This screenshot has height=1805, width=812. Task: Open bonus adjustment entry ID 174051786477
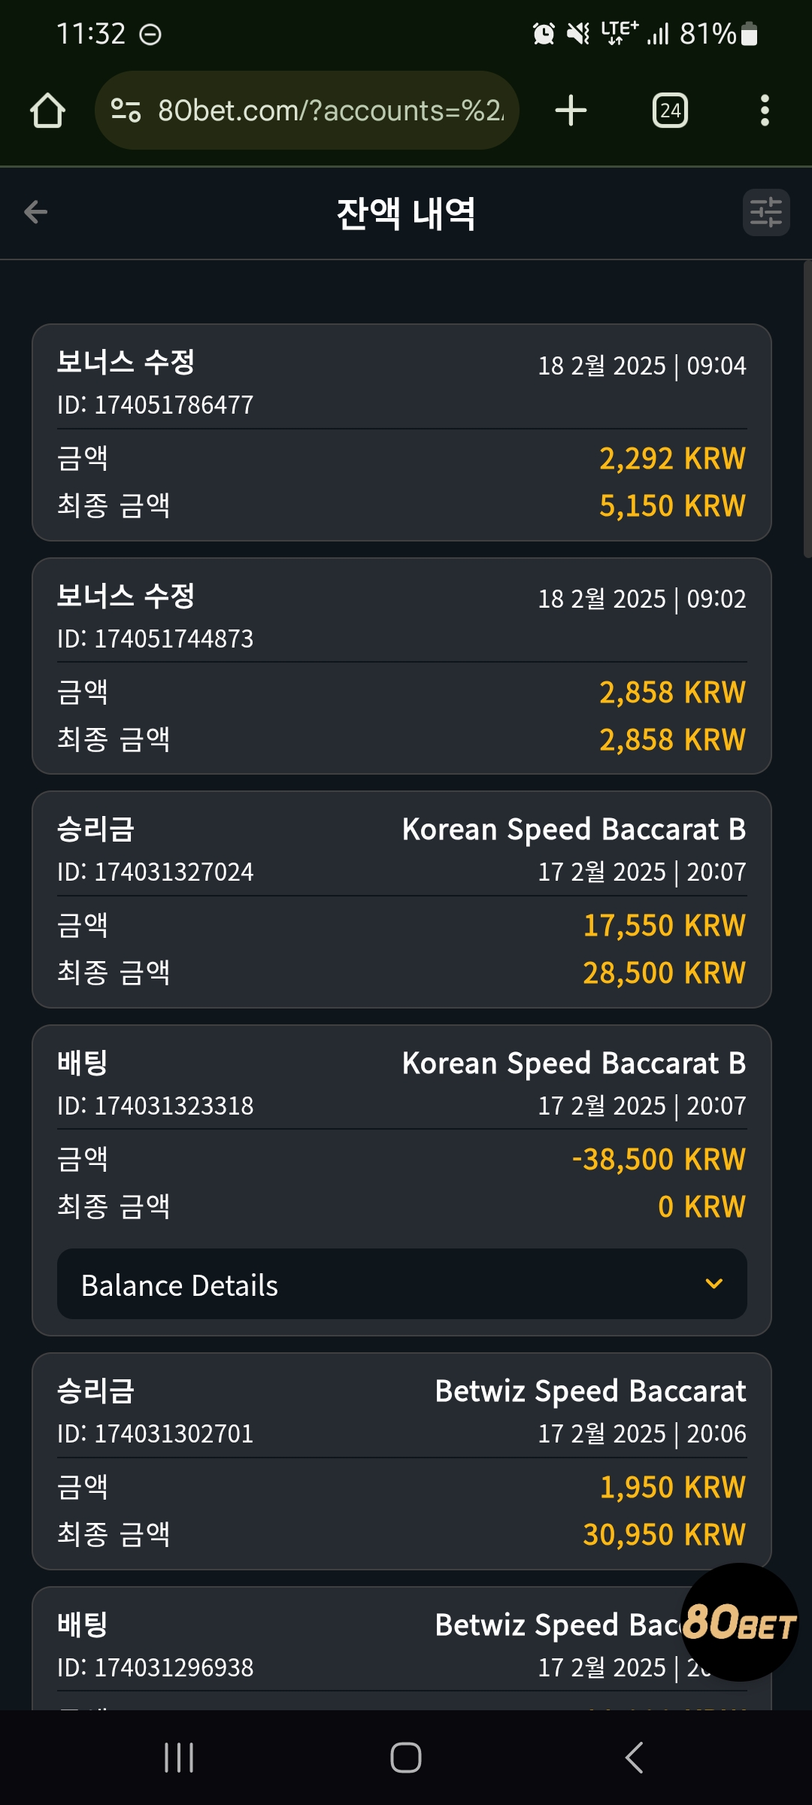coord(401,432)
